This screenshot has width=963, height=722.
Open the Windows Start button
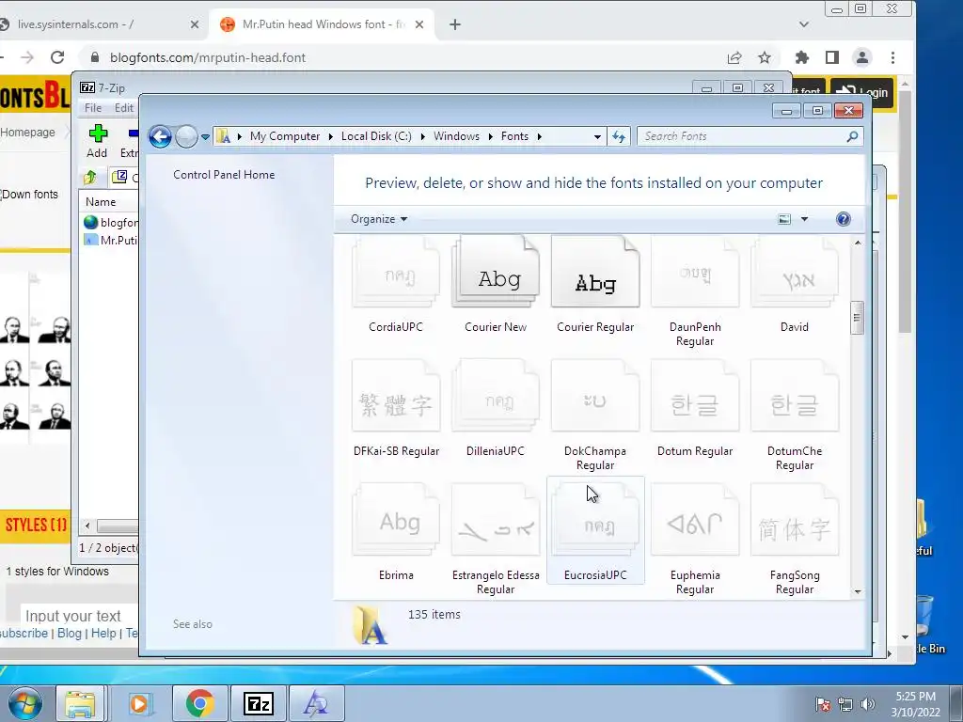click(x=25, y=703)
